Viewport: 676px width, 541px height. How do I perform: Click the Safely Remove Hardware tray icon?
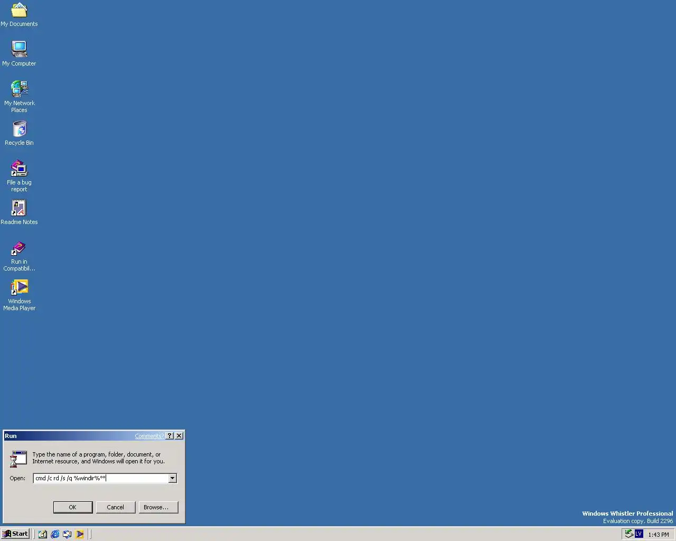629,534
